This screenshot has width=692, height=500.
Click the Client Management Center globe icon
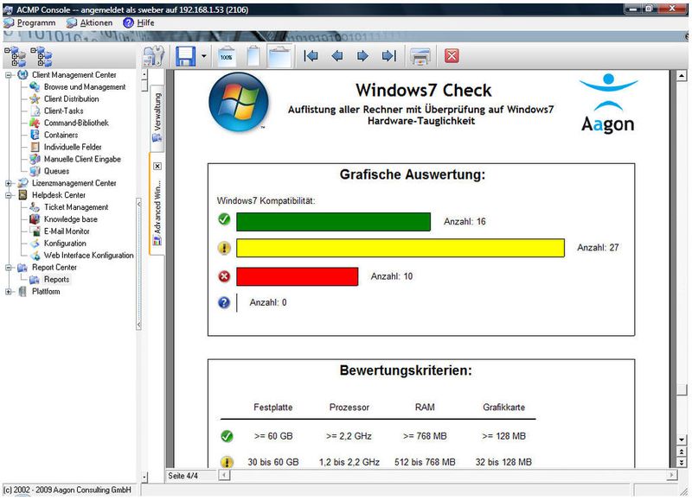[22, 75]
